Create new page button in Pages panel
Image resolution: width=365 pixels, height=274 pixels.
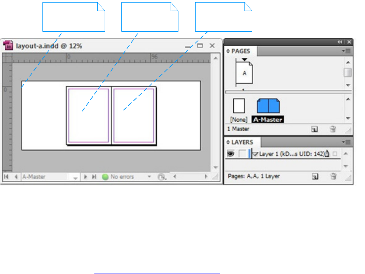point(314,129)
